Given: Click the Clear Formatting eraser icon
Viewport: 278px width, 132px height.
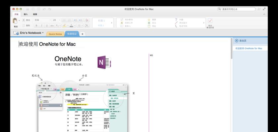Looking at the screenshot, I should 86,20.
